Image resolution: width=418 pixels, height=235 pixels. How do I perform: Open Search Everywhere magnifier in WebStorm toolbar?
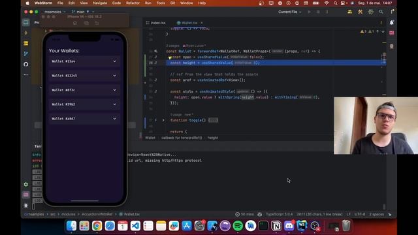click(381, 12)
